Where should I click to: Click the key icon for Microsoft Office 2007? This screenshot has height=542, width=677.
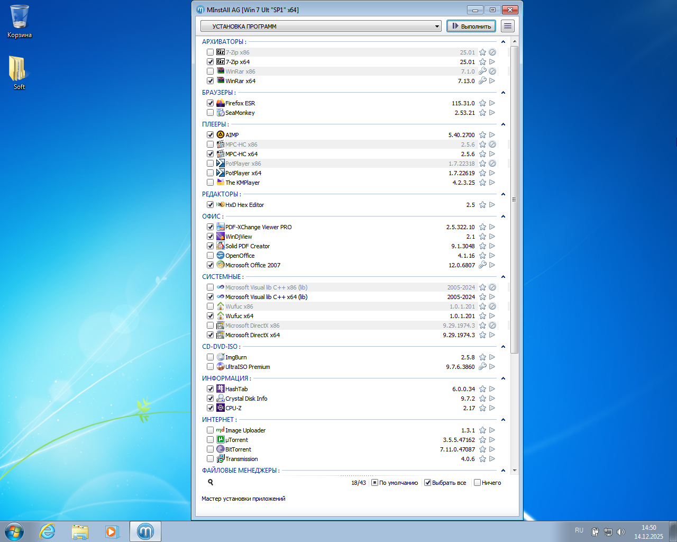(482, 265)
